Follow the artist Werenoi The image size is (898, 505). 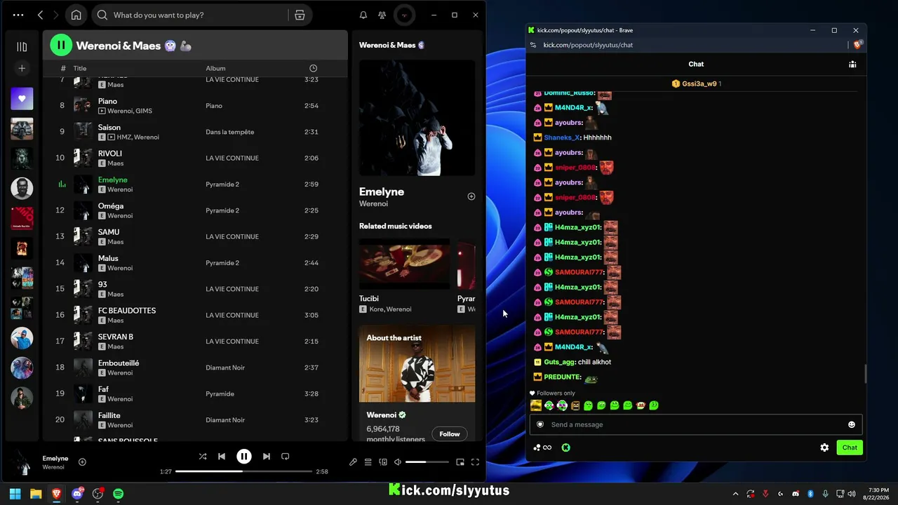tap(450, 434)
